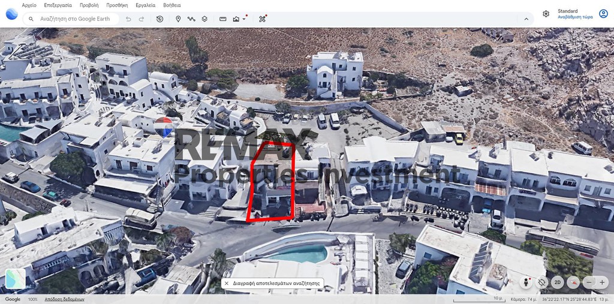This screenshot has height=304, width=614.
Task: Expand the arrow beside building tool
Action: 245,18
